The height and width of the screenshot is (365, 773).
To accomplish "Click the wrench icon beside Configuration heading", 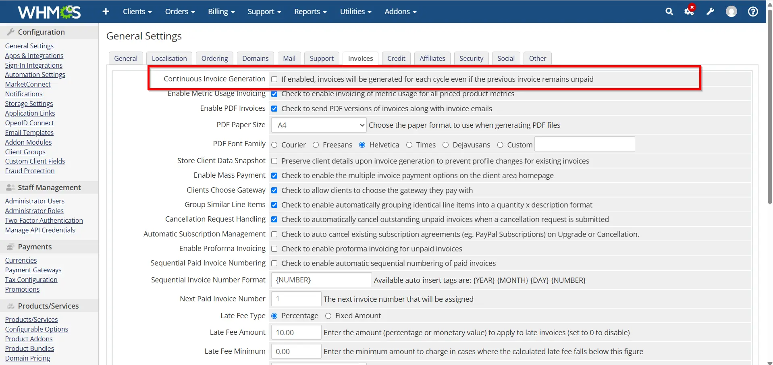I will click(x=11, y=32).
